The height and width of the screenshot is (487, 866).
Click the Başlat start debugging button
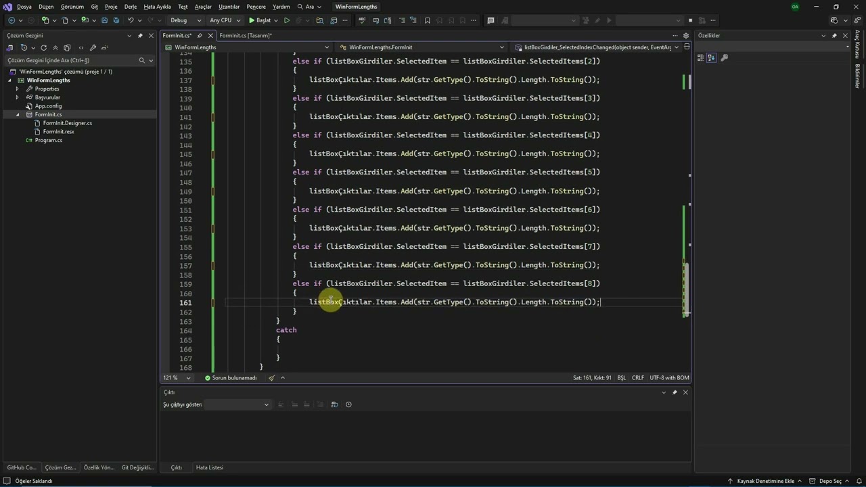(x=260, y=20)
